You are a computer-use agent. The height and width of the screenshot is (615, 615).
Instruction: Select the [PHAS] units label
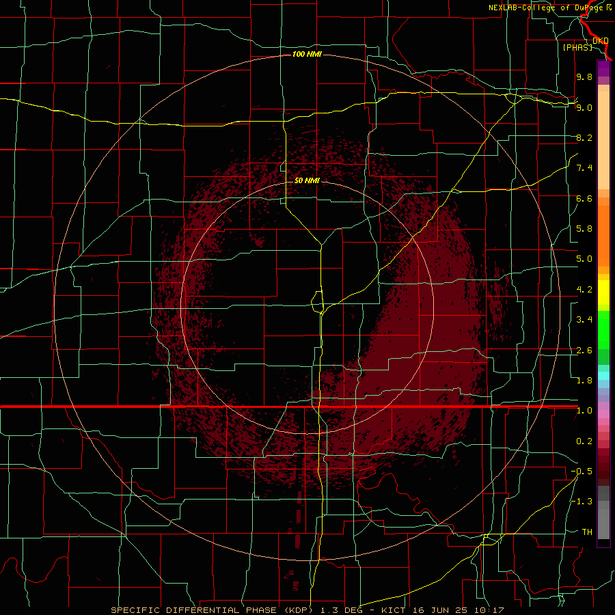577,47
